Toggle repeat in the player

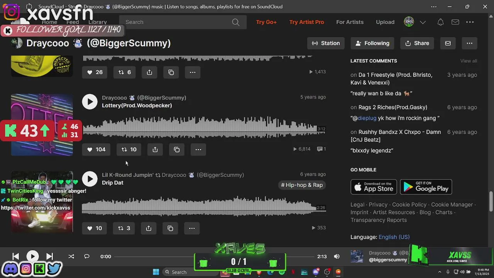point(86,256)
